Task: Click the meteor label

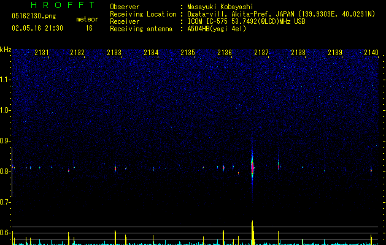Action: (87, 19)
